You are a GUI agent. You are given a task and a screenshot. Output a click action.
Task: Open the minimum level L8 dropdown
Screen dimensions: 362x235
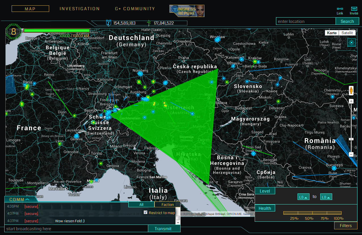pyautogui.click(x=303, y=197)
